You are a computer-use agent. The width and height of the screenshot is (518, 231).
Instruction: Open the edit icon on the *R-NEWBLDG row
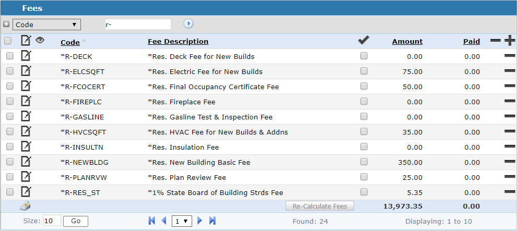click(26, 162)
